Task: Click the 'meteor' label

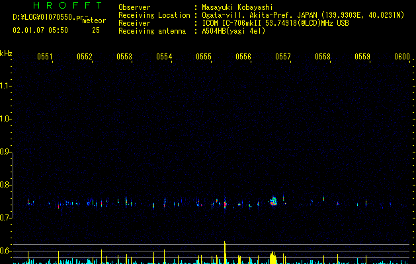Action: 94,20
